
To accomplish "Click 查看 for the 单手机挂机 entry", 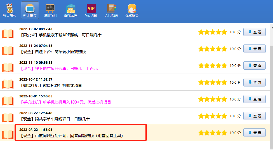I will click(x=254, y=99).
